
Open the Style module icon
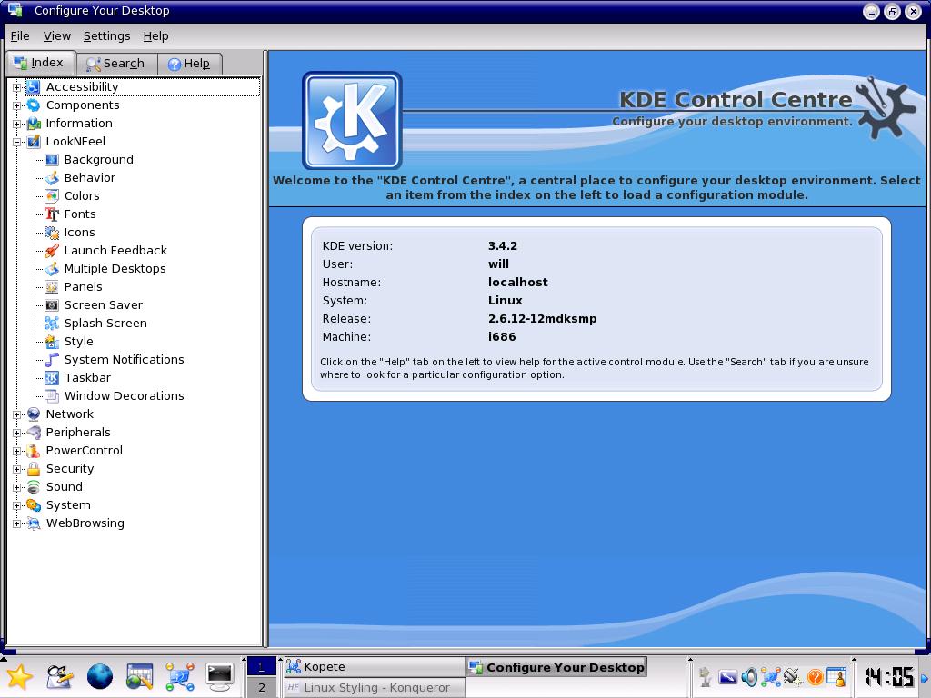click(x=52, y=342)
